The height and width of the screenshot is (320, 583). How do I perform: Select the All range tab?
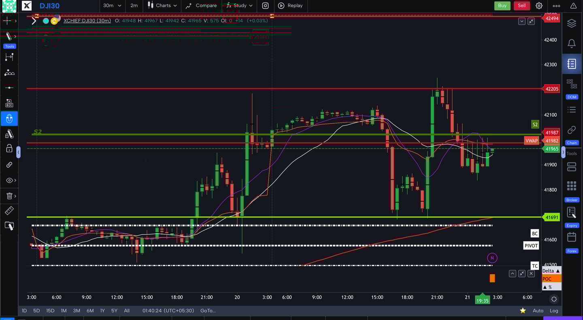127,311
